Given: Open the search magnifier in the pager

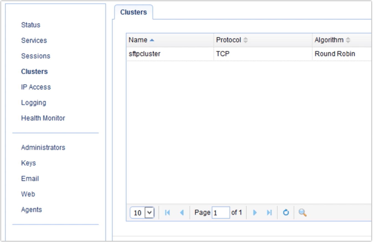Looking at the screenshot, I should pyautogui.click(x=303, y=213).
